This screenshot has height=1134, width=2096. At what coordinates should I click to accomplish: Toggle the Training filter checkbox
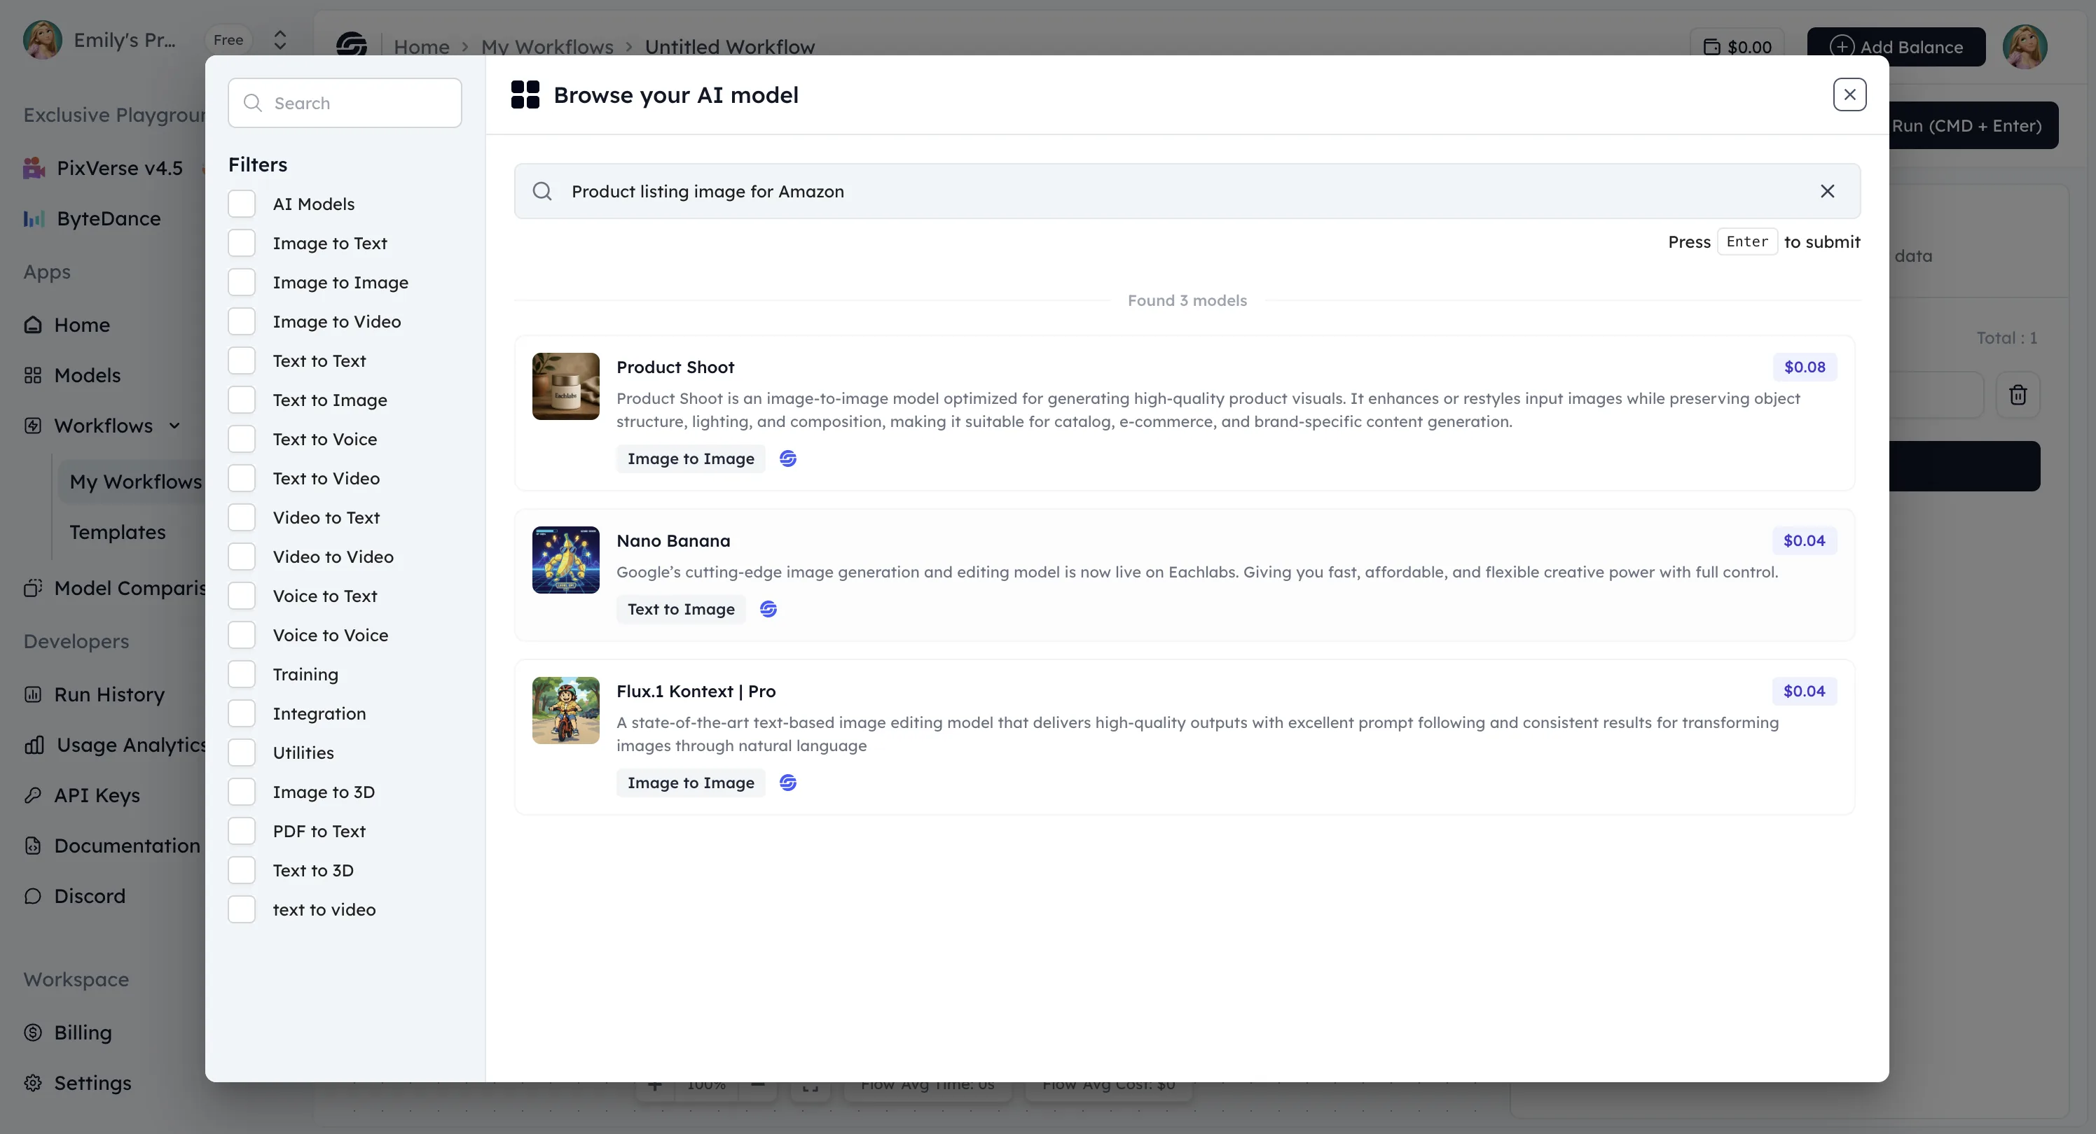click(242, 674)
